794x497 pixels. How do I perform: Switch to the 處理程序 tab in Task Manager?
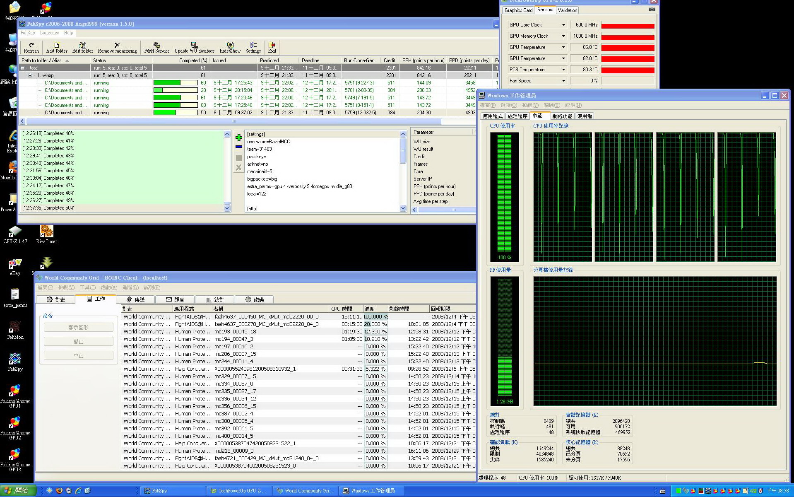pyautogui.click(x=517, y=116)
